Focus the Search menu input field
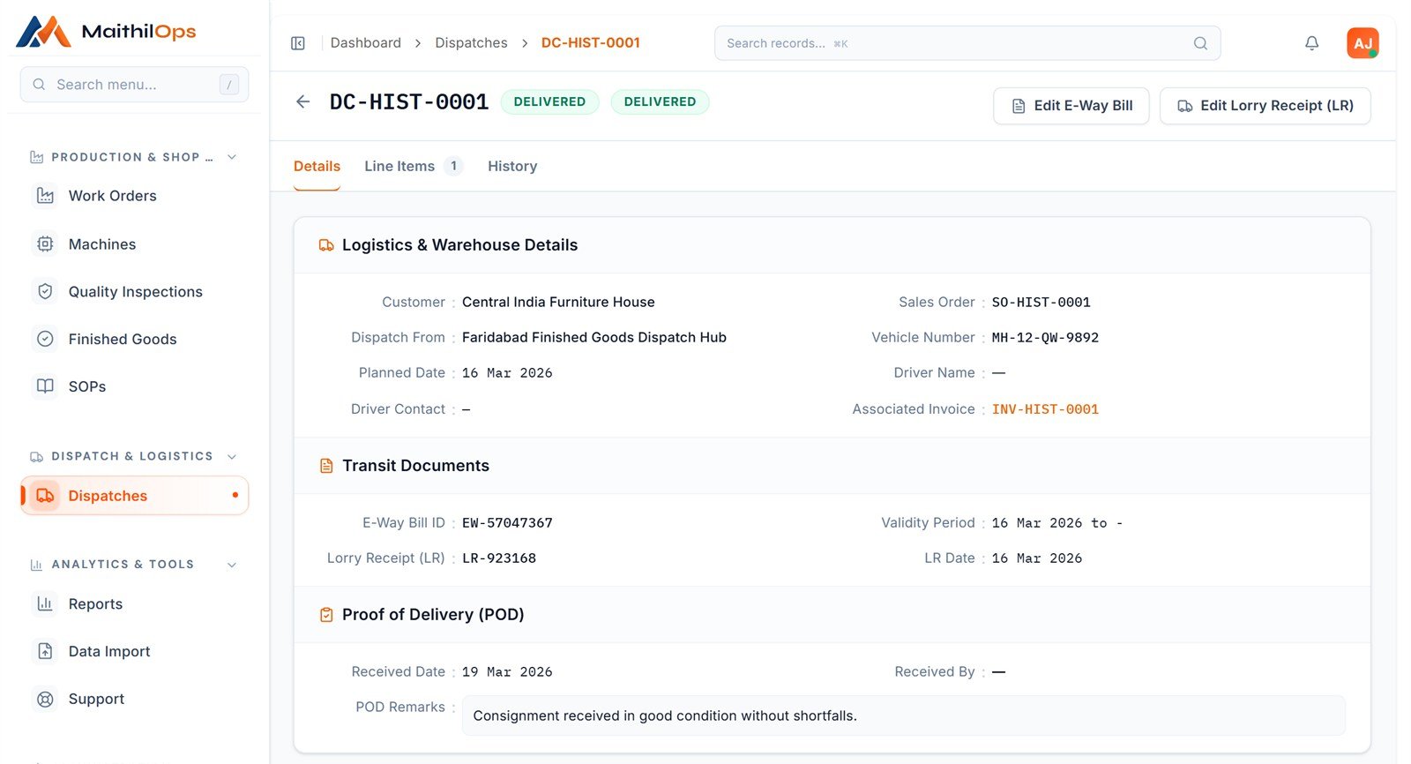The width and height of the screenshot is (1411, 764). [x=134, y=85]
